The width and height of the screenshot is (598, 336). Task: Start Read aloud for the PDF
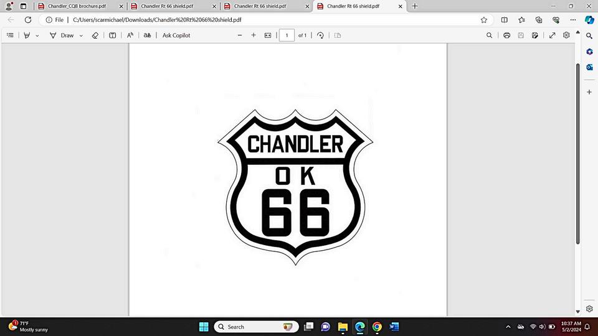130,35
